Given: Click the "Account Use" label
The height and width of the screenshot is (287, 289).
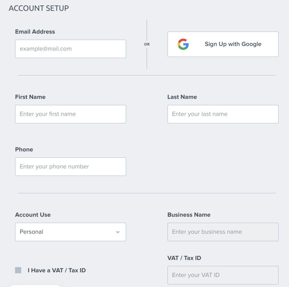Looking at the screenshot, I should 33,215.
